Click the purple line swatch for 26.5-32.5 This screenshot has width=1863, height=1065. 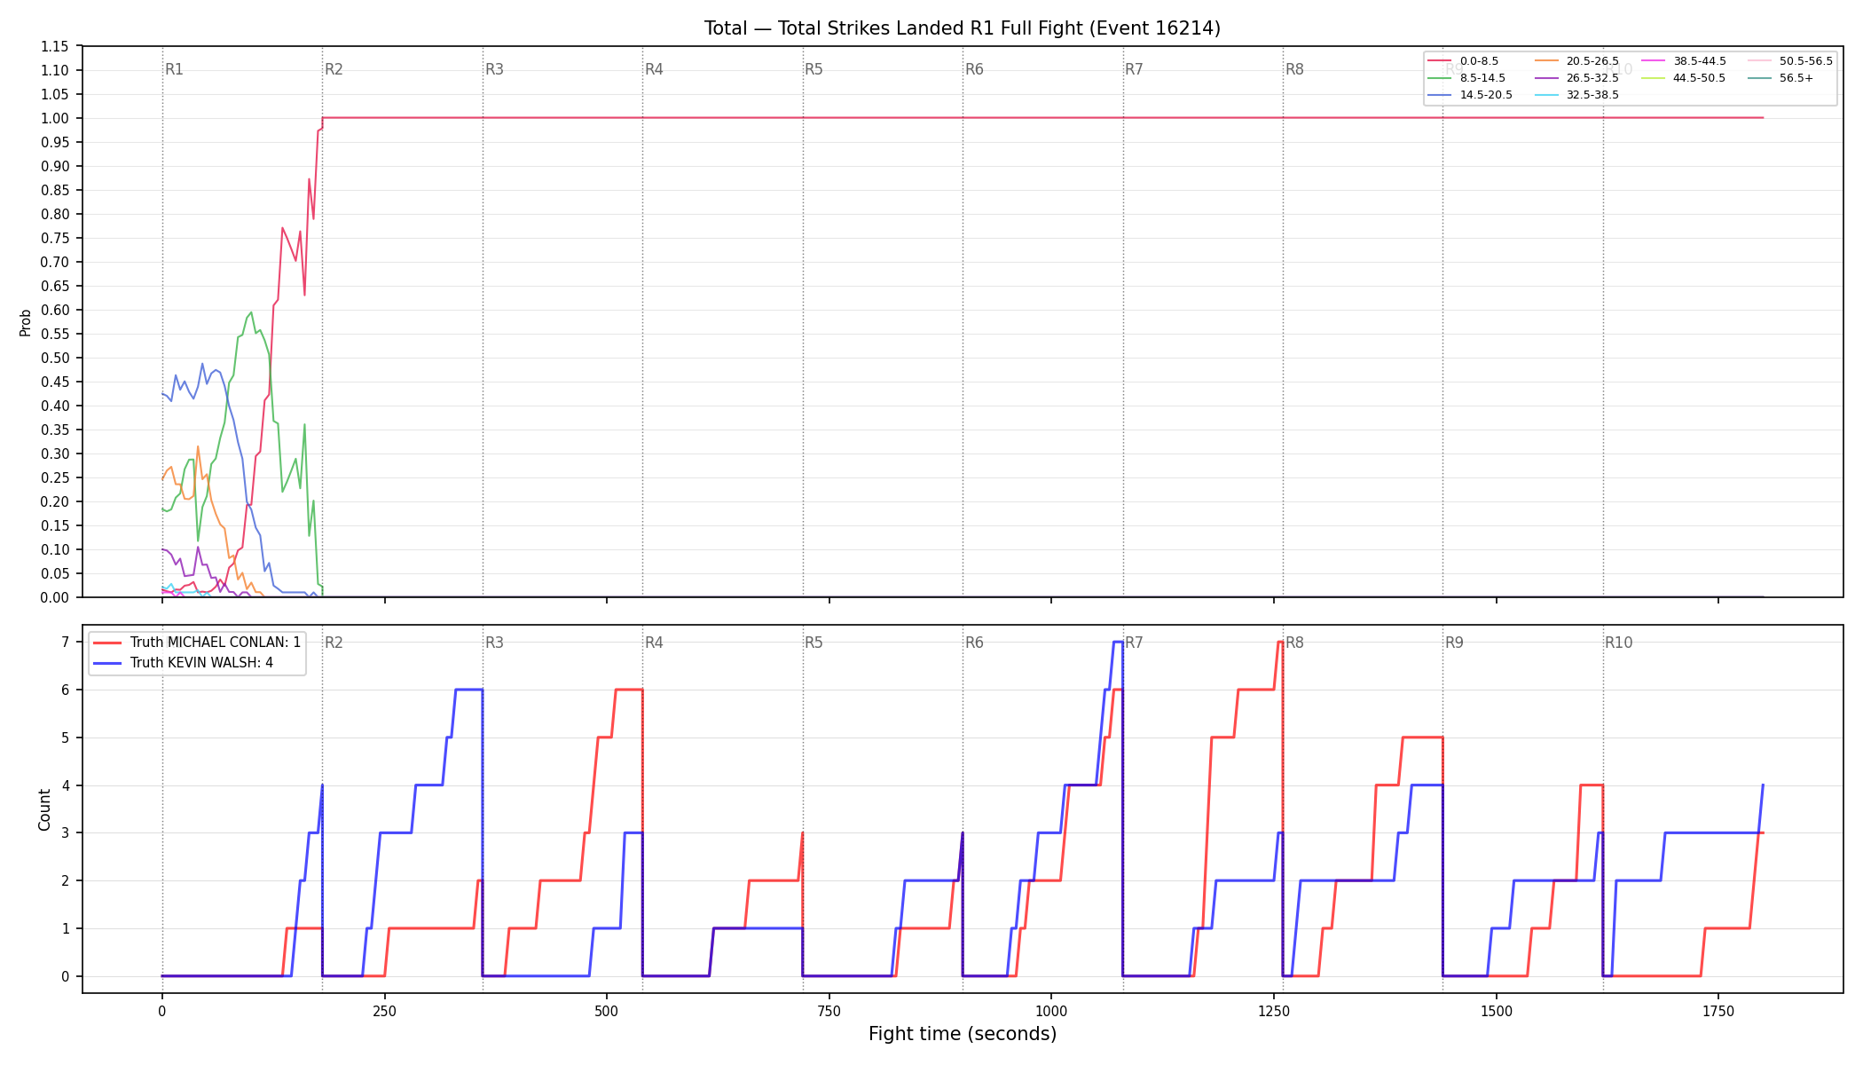(1546, 78)
